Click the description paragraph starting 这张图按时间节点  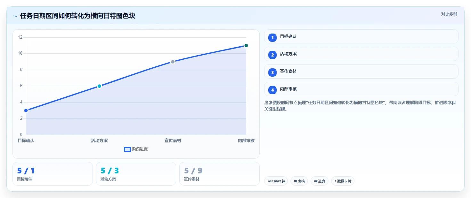360,106
